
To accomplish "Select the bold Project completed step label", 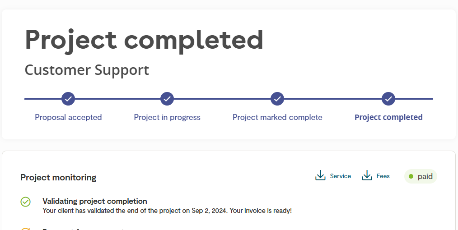I will (388, 117).
